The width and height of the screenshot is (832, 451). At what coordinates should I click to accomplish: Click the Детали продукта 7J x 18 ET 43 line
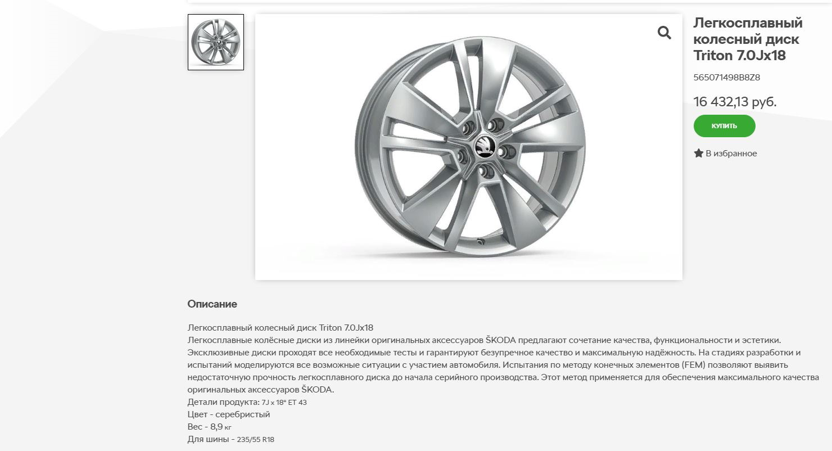[247, 402]
